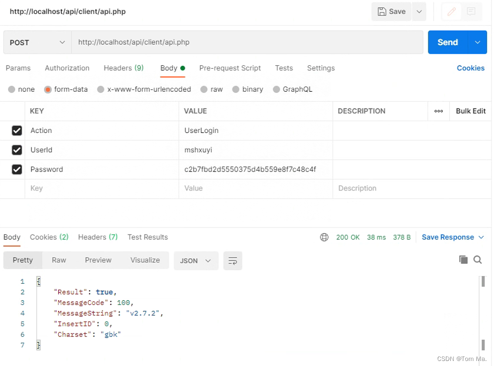Click the blue Send button

point(447,42)
